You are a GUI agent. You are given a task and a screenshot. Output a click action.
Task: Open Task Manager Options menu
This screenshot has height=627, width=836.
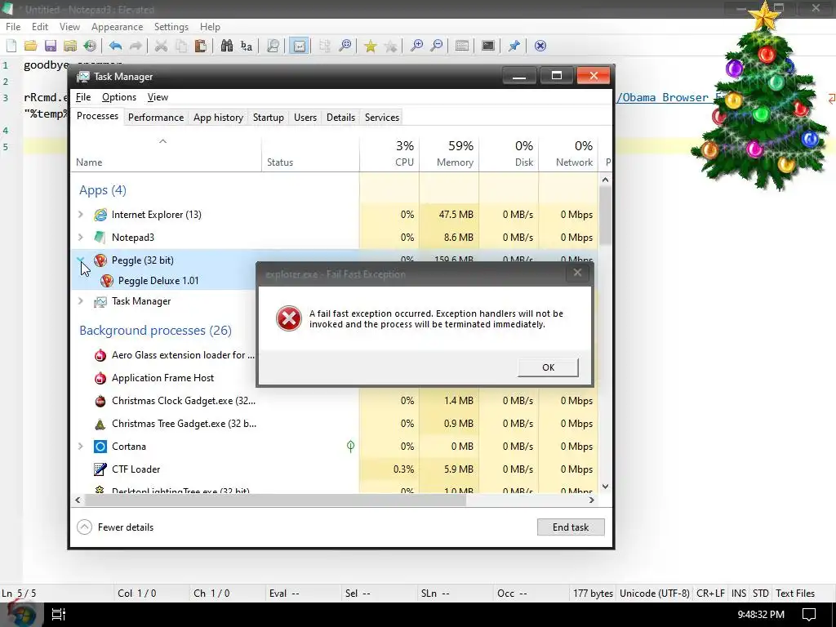click(119, 97)
